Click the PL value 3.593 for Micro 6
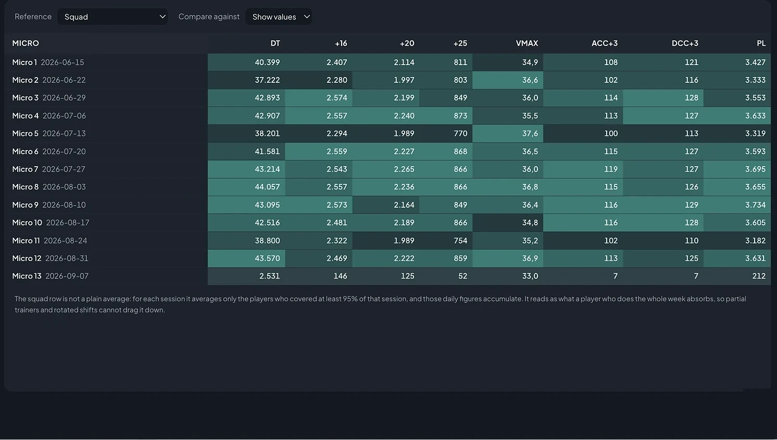This screenshot has width=777, height=440. (x=737, y=152)
